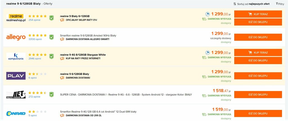Open '254 opinie' reviews link

pyautogui.click(x=34, y=20)
